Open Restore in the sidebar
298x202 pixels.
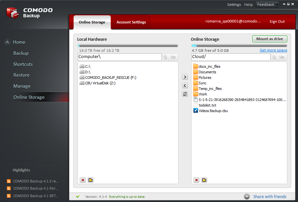pyautogui.click(x=21, y=75)
